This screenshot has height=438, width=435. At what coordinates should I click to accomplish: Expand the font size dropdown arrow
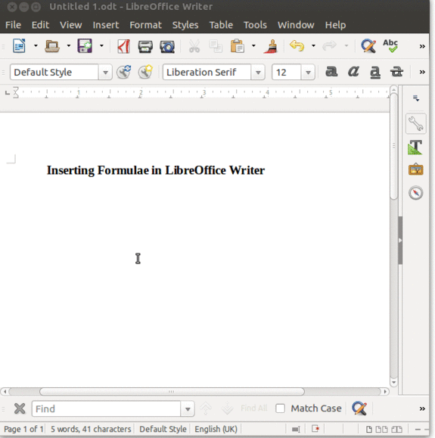pyautogui.click(x=308, y=73)
